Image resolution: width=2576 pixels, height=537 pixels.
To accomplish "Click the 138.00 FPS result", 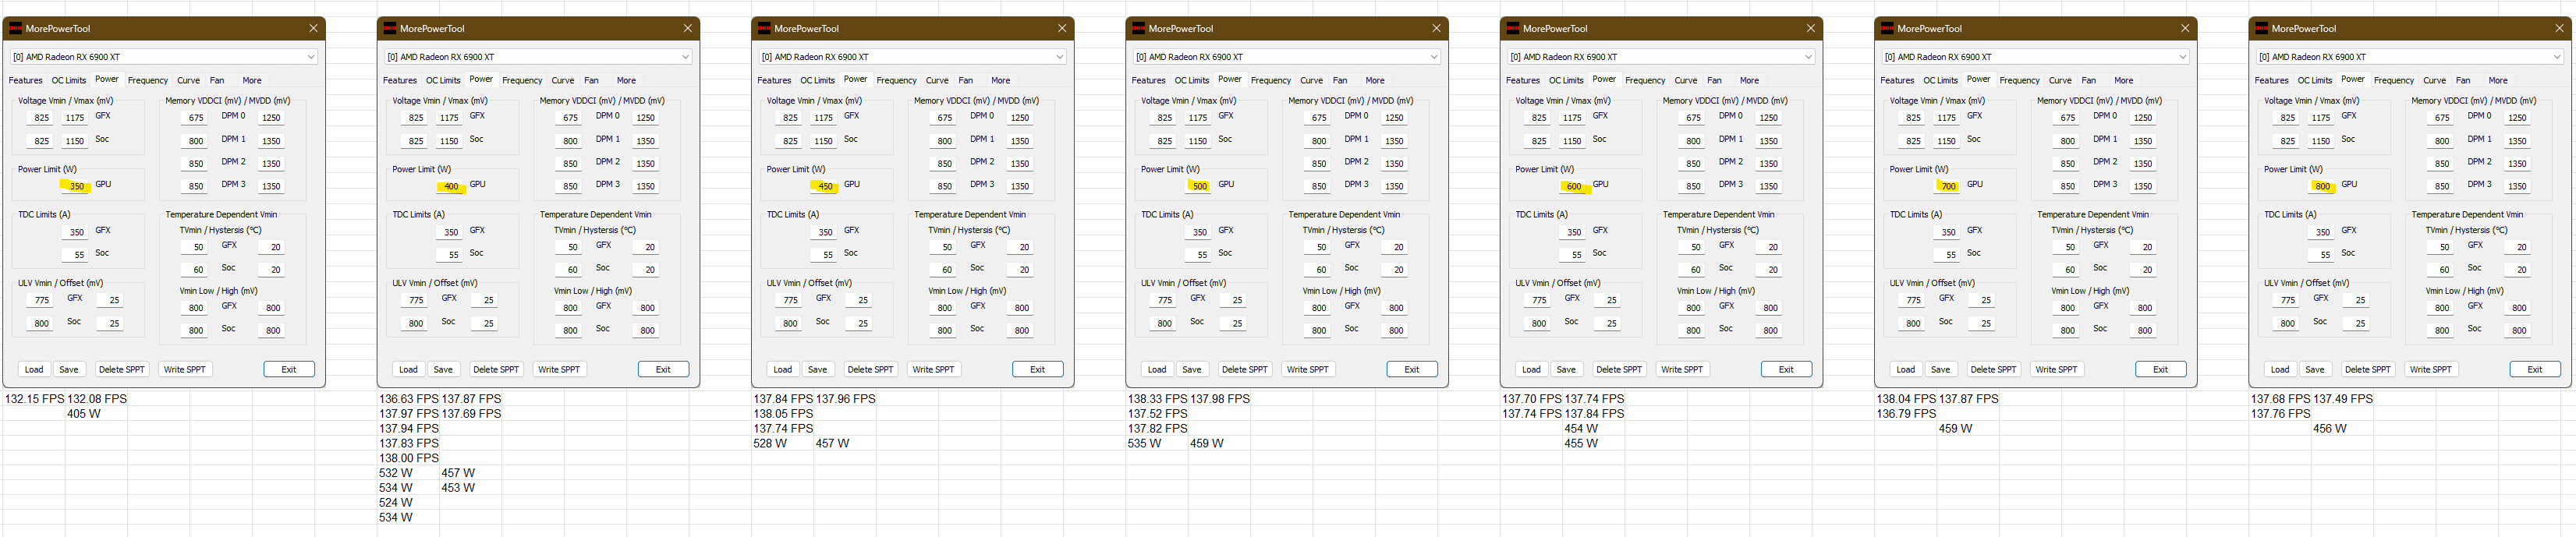I will pyautogui.click(x=409, y=458).
